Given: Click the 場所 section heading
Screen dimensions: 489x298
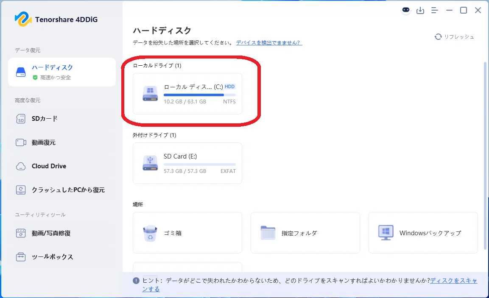Looking at the screenshot, I should pos(138,204).
